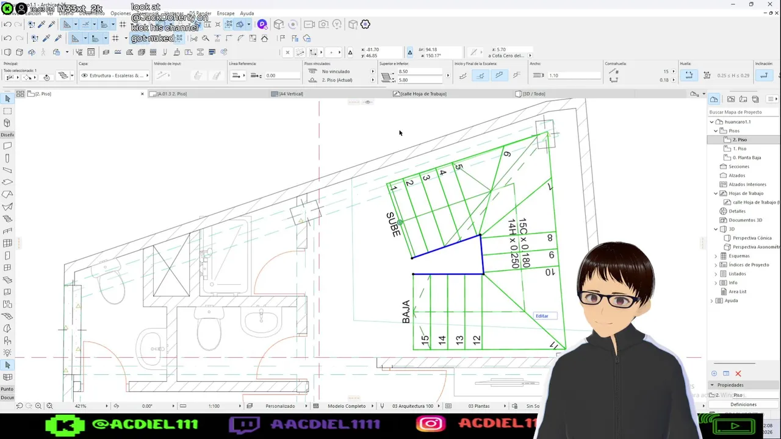Expand the Esquemas node in Navigator

pyautogui.click(x=716, y=256)
